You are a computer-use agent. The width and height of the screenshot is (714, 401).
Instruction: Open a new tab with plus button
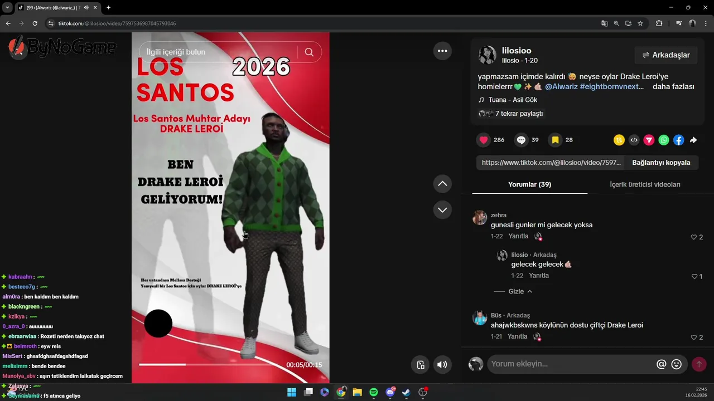pyautogui.click(x=108, y=8)
